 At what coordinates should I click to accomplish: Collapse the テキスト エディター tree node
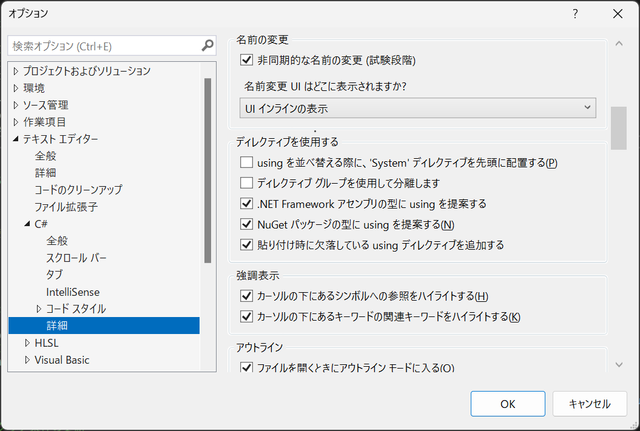point(15,139)
